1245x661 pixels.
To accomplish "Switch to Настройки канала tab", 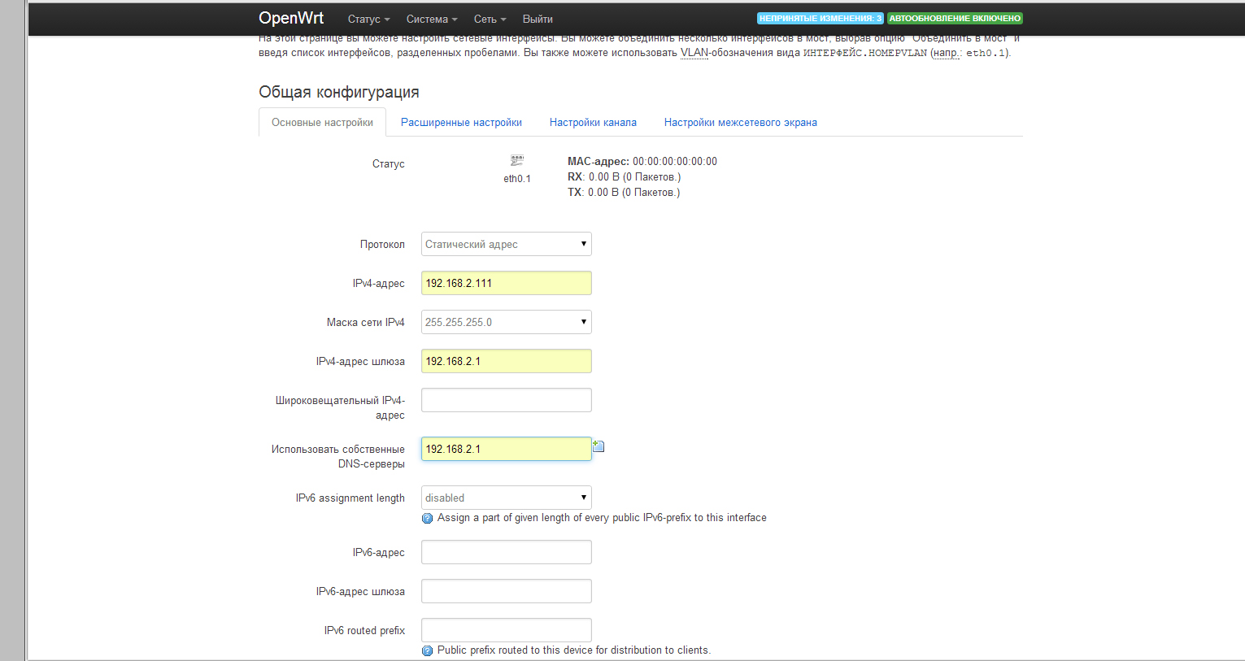I will click(593, 122).
